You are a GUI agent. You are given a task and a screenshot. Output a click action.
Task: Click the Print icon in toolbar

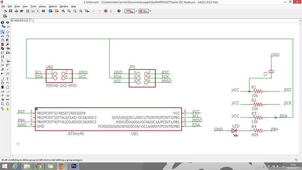tap(16, 11)
